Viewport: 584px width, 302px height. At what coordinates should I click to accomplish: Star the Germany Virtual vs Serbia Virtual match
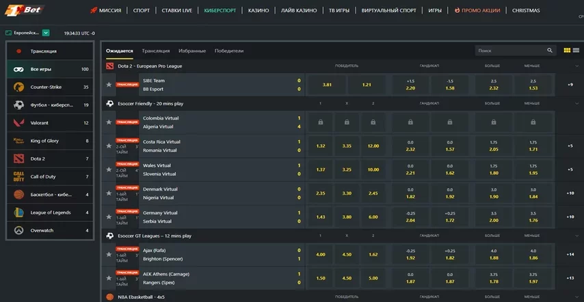109,217
